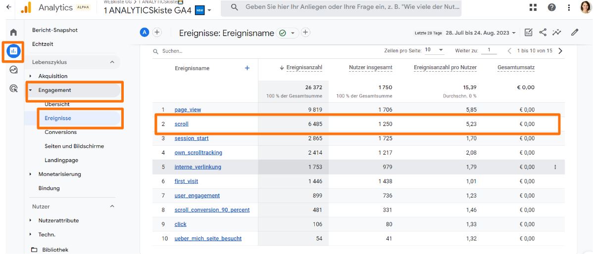
Task: Open the page_view event link
Action: [x=188, y=110]
